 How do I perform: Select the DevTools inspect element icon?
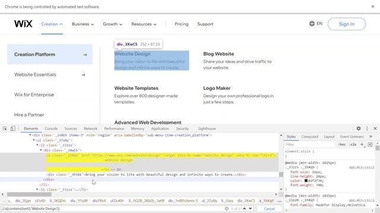(x=5, y=128)
